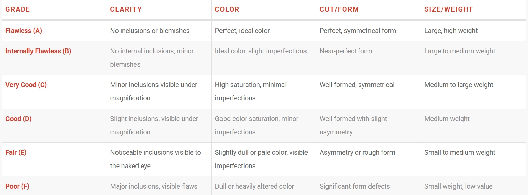
Task: Click the Flawless (A) grade label
Action: click(24, 31)
